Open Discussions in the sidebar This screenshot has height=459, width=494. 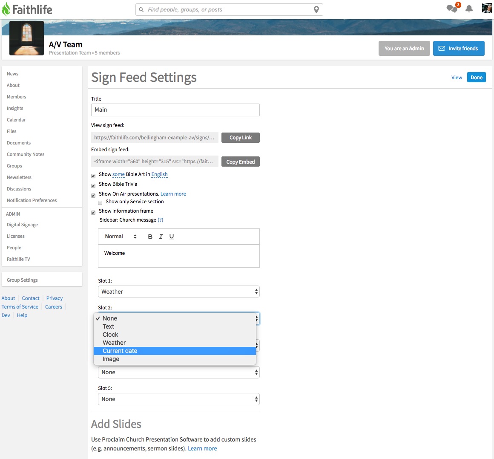click(x=19, y=189)
